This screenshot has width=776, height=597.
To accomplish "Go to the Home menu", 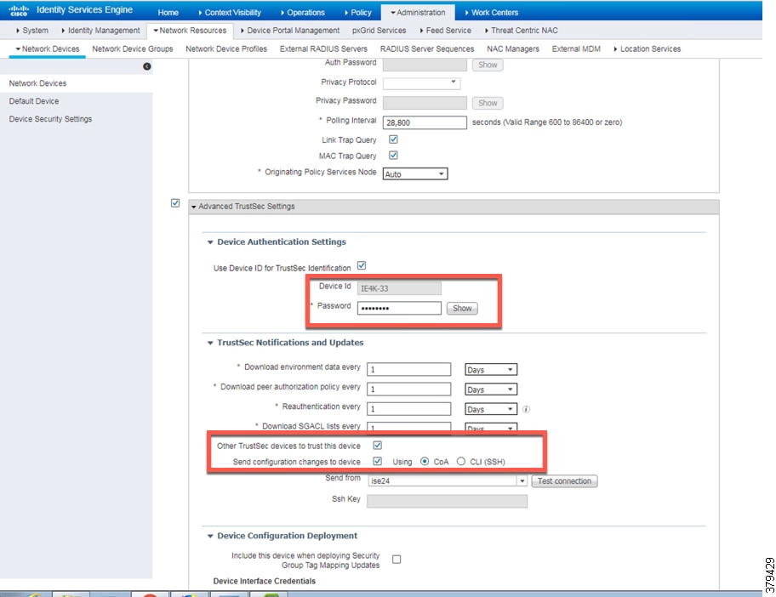I will [x=168, y=13].
